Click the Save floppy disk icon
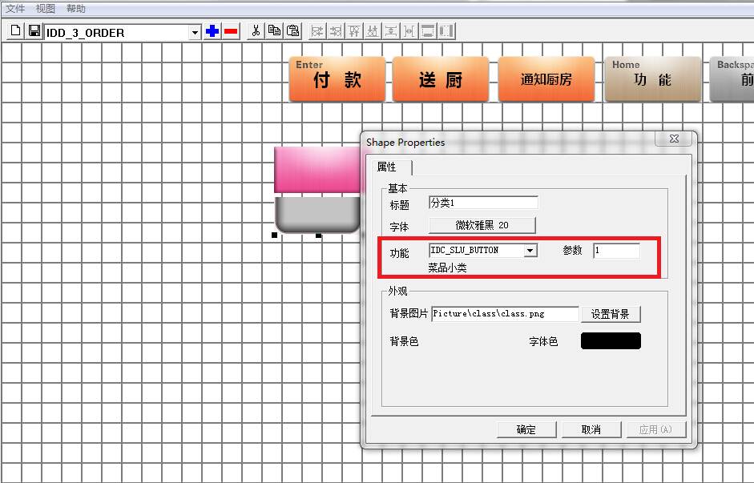Image resolution: width=754 pixels, height=483 pixels. [x=34, y=31]
